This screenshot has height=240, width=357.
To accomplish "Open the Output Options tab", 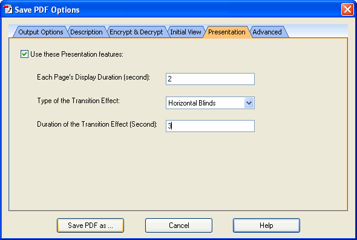I will pyautogui.click(x=41, y=32).
